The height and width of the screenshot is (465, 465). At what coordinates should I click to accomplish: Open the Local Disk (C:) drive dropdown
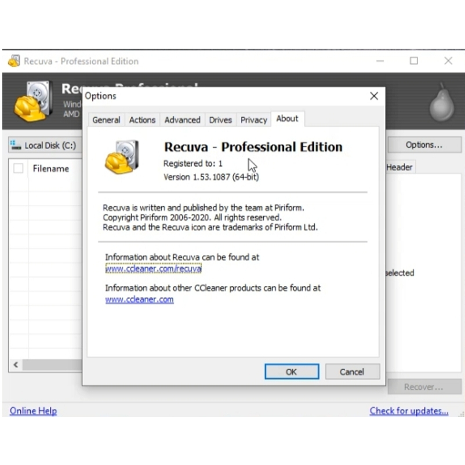45,145
